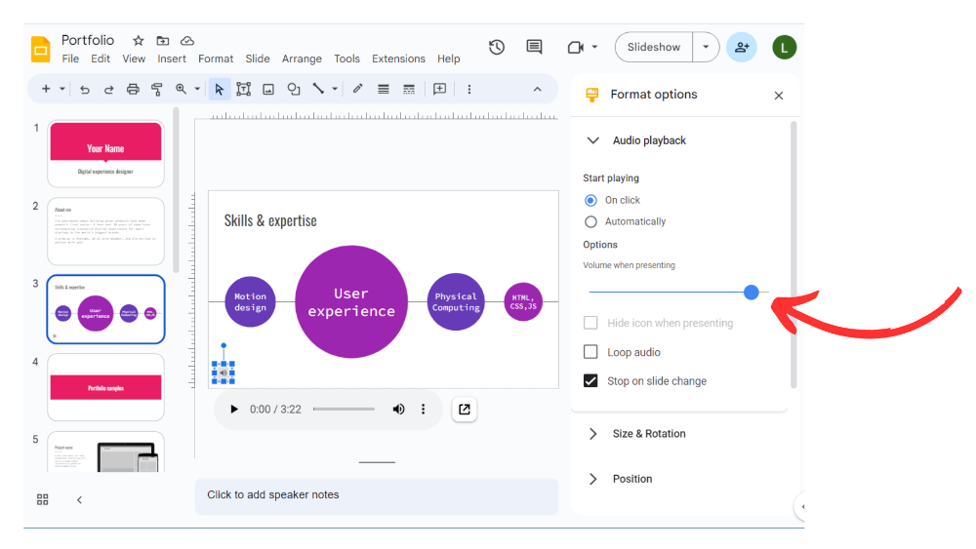Enable Loop audio checkbox
The height and width of the screenshot is (549, 976).
point(590,352)
